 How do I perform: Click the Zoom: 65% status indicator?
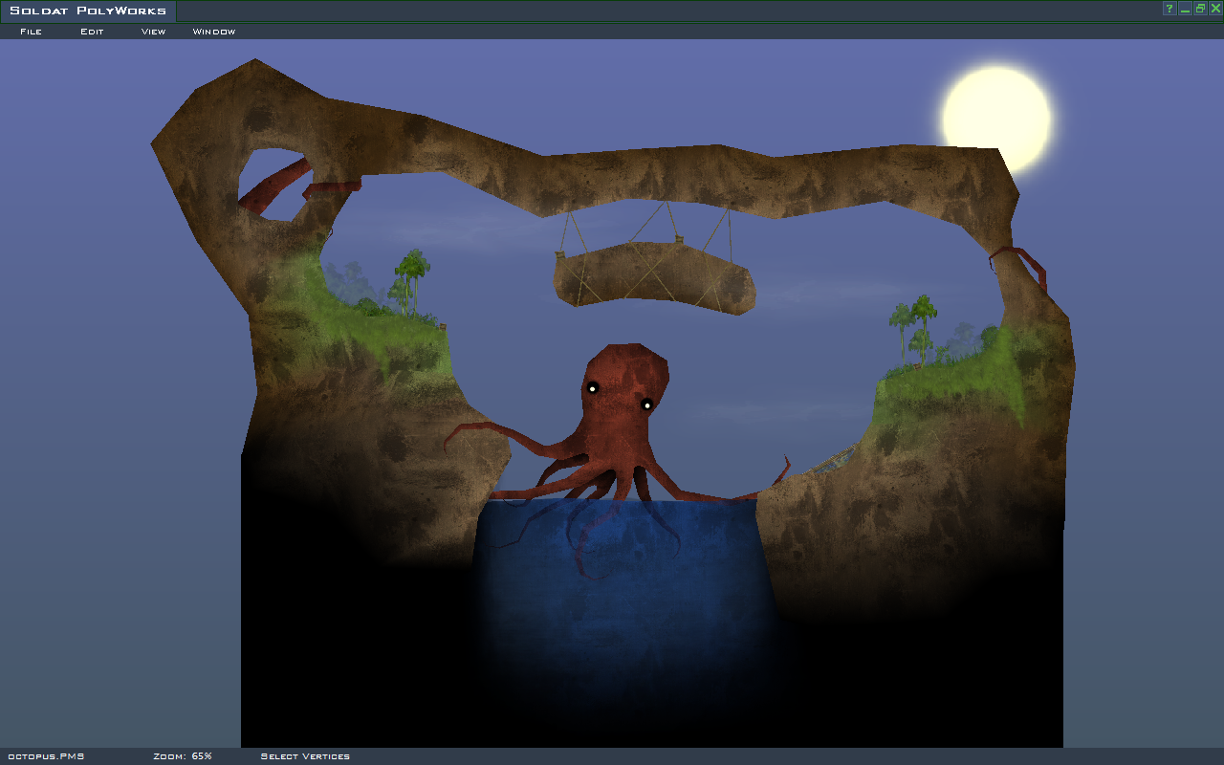183,756
